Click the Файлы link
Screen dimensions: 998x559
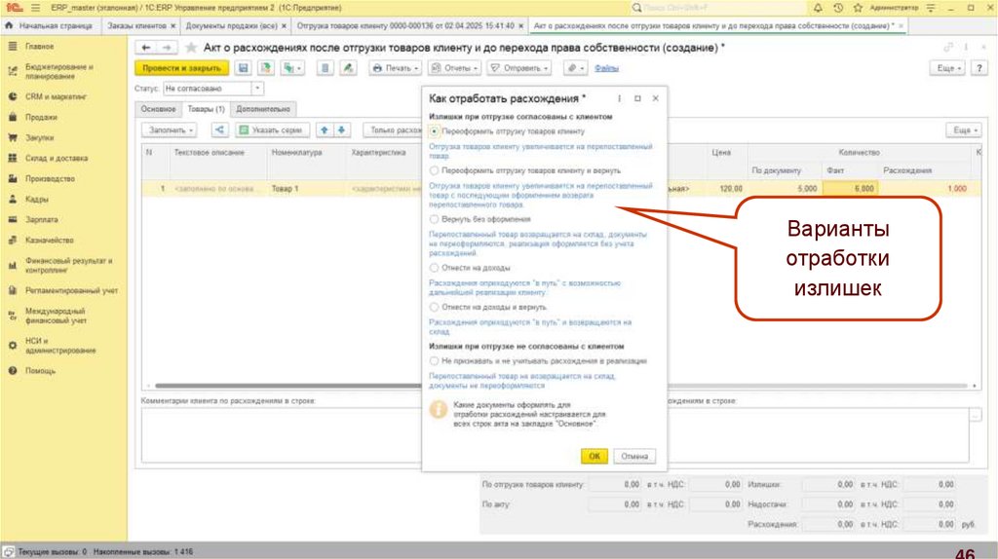pyautogui.click(x=606, y=68)
